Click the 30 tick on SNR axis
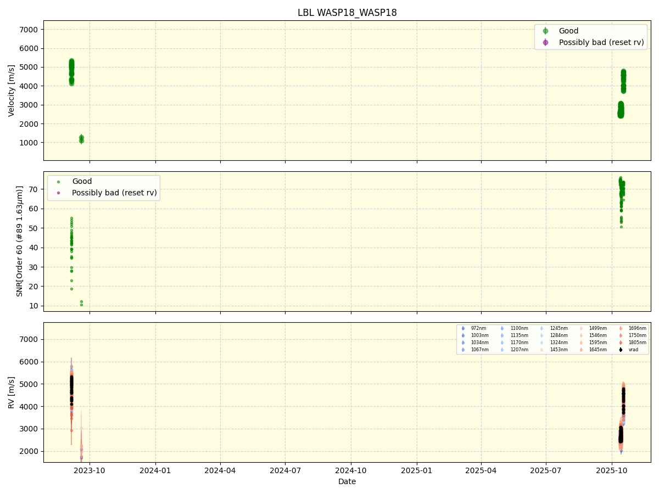Screen dimensions: 659x494 [34, 267]
